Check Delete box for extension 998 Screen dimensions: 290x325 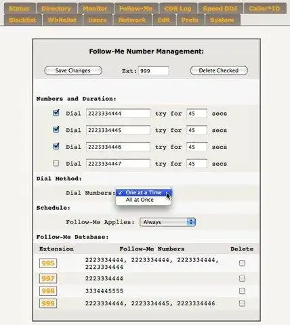coord(242,291)
